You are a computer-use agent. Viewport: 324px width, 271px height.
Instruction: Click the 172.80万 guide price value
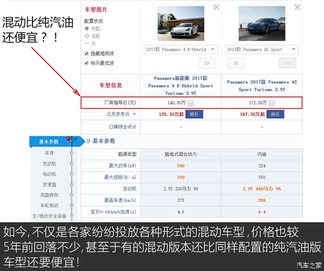click(258, 103)
